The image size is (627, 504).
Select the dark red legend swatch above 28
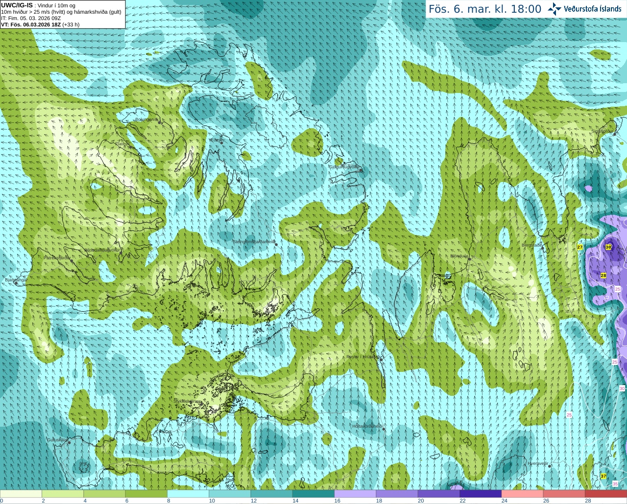click(606, 494)
